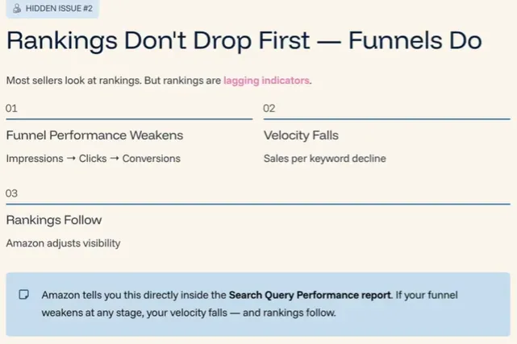Viewport: 517px width, 344px height.
Task: Click the pink "lagging indicators" text
Action: click(x=266, y=81)
